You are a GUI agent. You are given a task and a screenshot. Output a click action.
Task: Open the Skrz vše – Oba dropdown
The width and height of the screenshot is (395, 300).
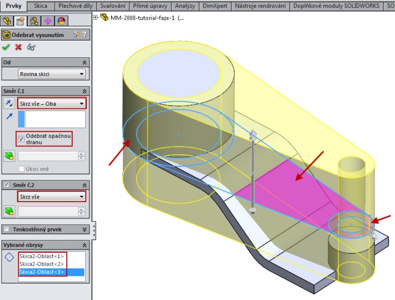click(52, 104)
